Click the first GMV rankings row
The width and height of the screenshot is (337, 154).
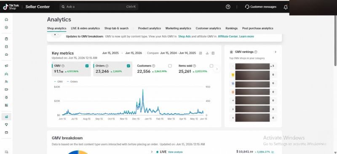(253, 66)
